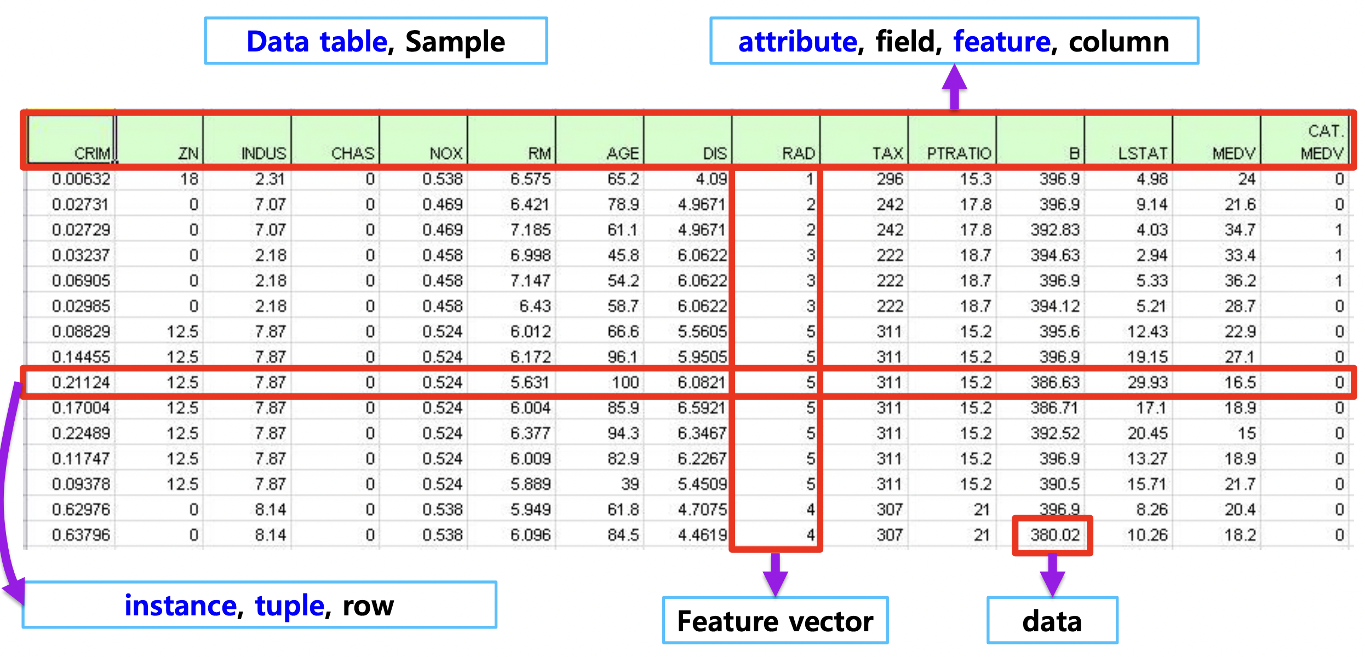Viewport: 1365px width, 657px height.
Task: Click CRIM value 0.03237
Action: coord(72,255)
